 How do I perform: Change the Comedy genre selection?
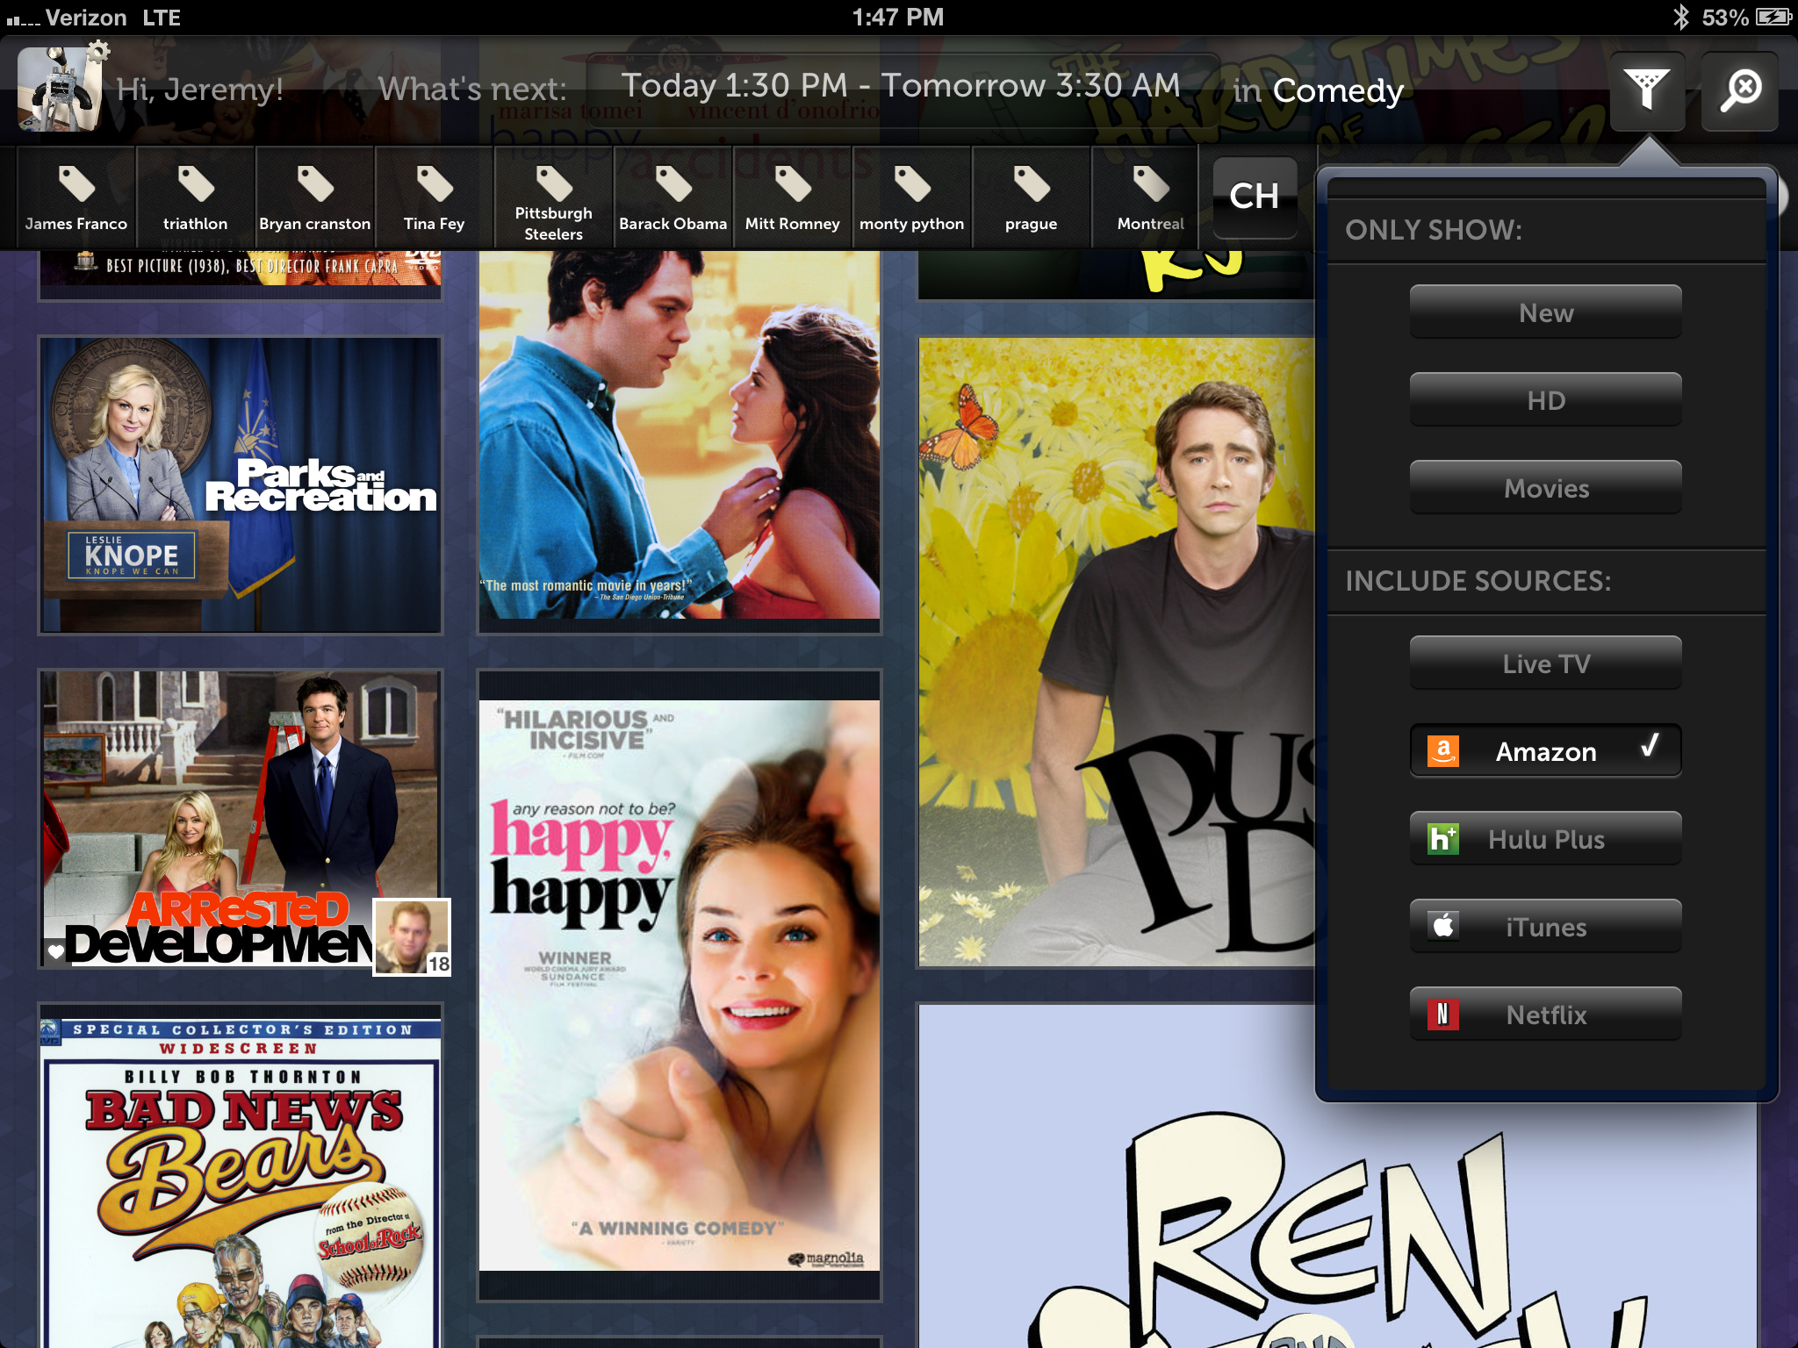pos(1337,90)
